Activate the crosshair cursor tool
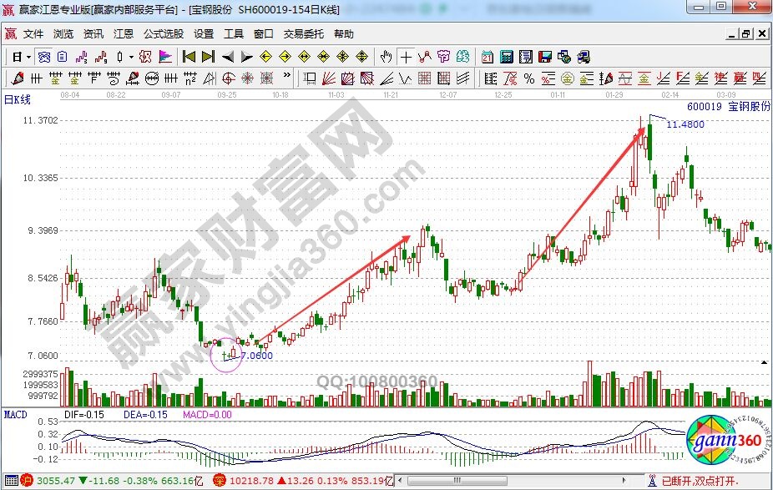The image size is (773, 490). [406, 58]
